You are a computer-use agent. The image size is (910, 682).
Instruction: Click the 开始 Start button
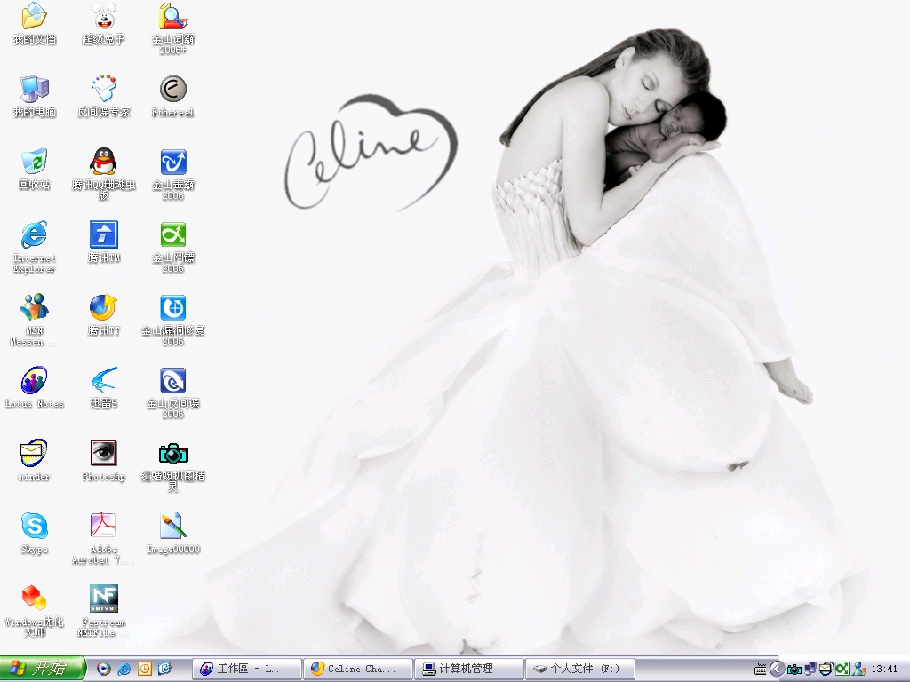coord(43,669)
